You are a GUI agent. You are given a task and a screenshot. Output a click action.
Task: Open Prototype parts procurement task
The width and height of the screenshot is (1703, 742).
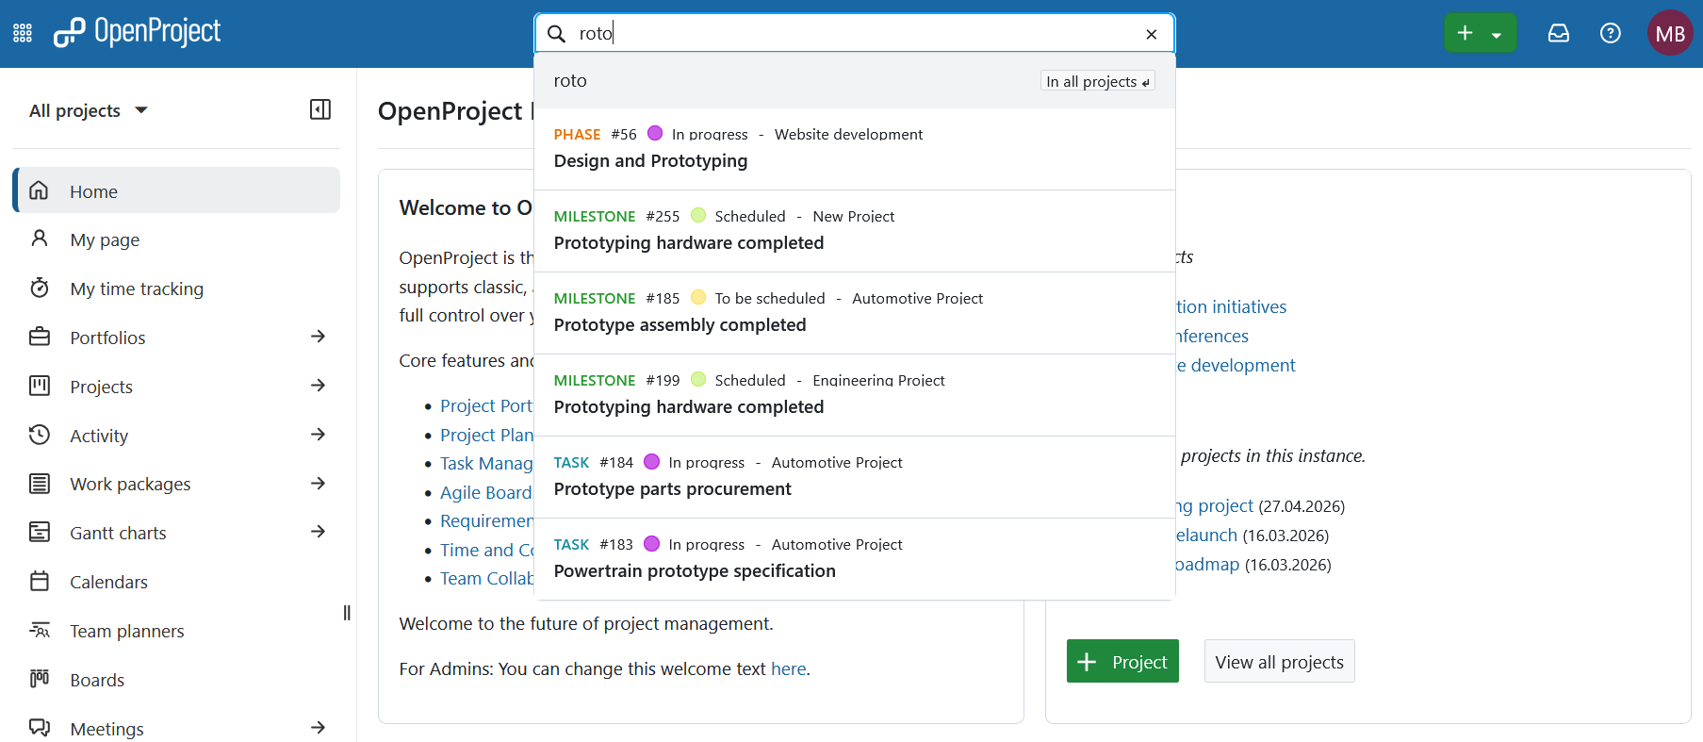[855, 477]
